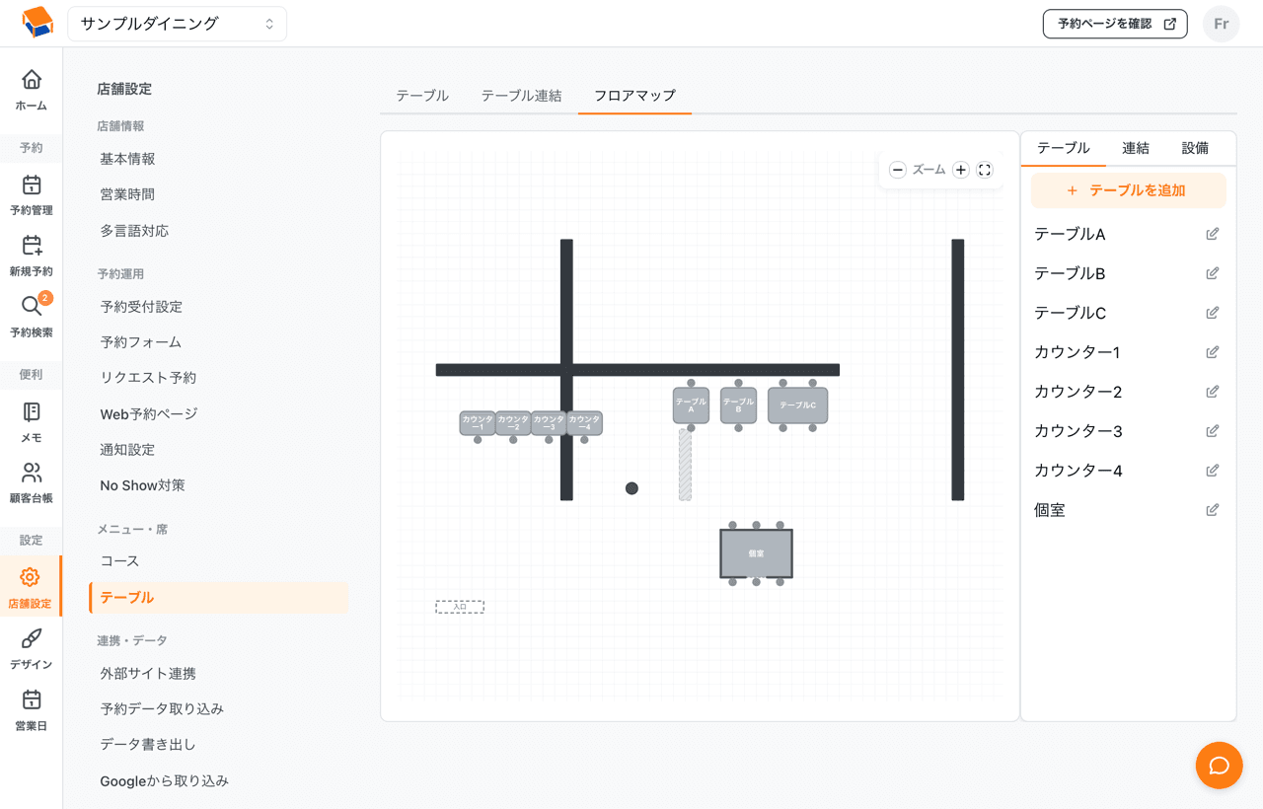Edit カウンター3 via pencil icon
Screen dimensions: 1263x809
pyautogui.click(x=1213, y=431)
